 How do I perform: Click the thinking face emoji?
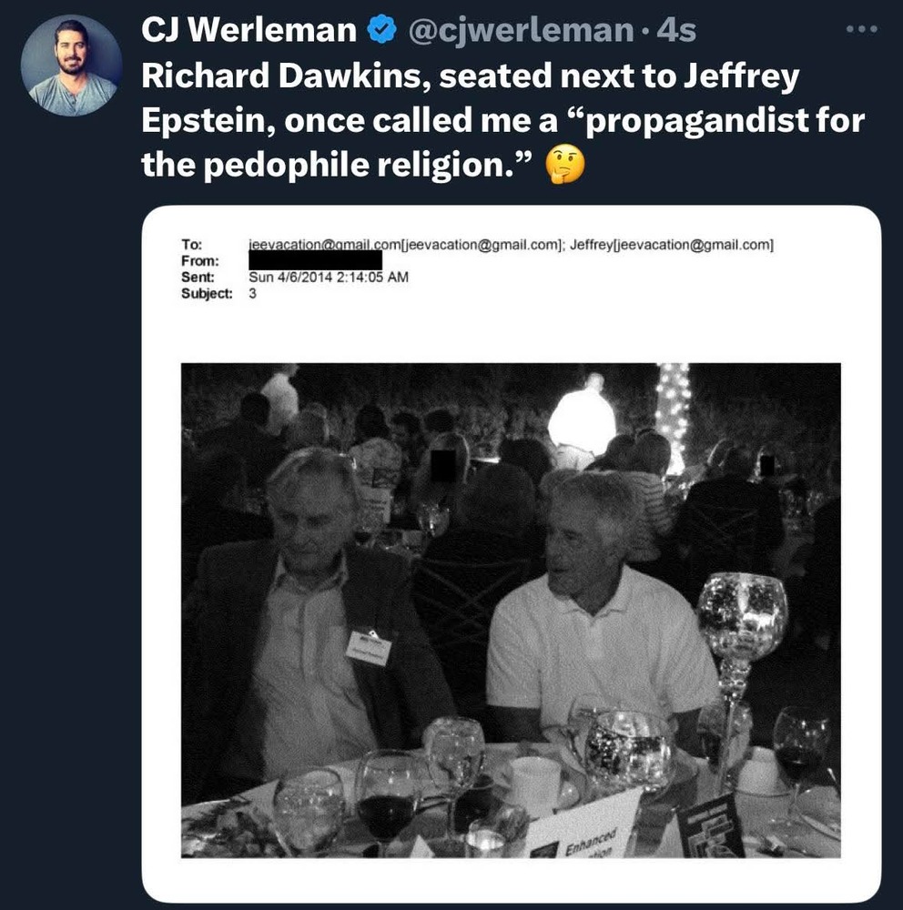coord(563,165)
